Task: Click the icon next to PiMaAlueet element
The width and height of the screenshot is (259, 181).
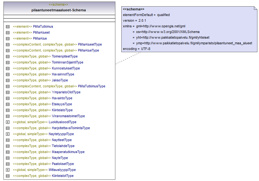Action: click(8, 33)
